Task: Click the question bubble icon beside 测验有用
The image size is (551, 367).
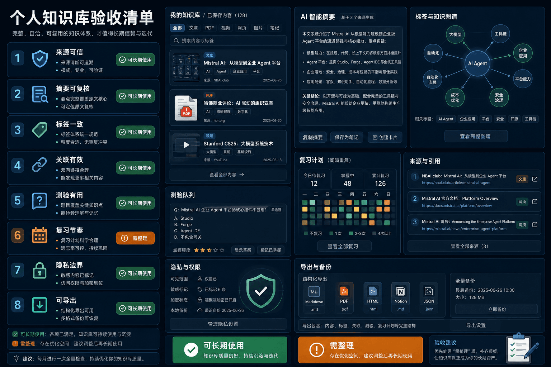Action: pyautogui.click(x=40, y=201)
